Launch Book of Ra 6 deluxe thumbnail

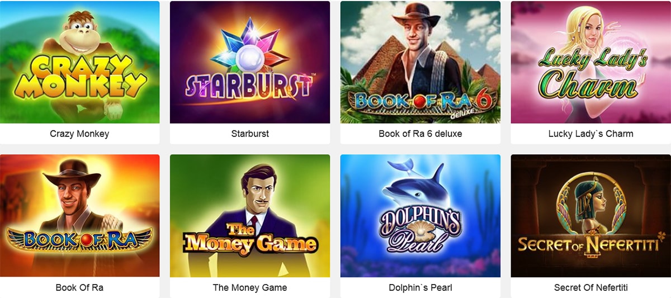(420, 62)
